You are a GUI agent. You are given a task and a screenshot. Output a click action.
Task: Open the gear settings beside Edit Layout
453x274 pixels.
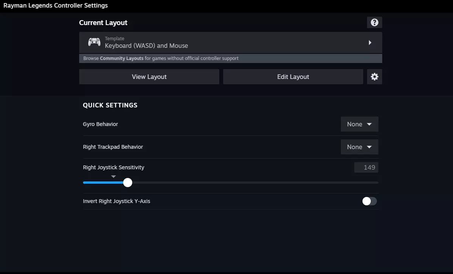[374, 77]
